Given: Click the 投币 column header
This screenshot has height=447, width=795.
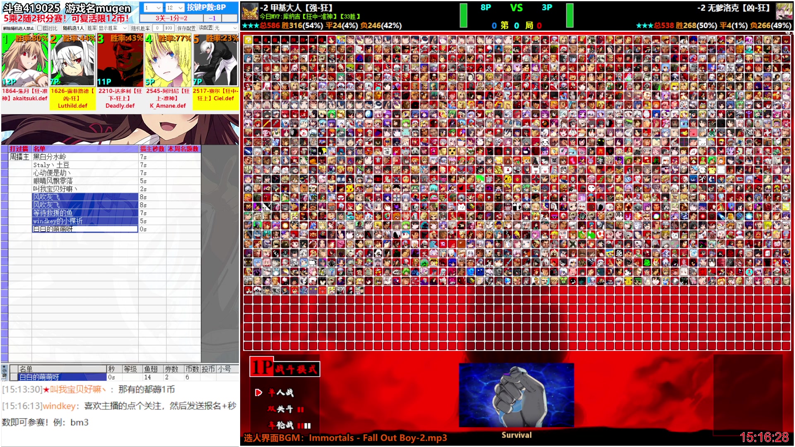Looking at the screenshot, I should [209, 369].
